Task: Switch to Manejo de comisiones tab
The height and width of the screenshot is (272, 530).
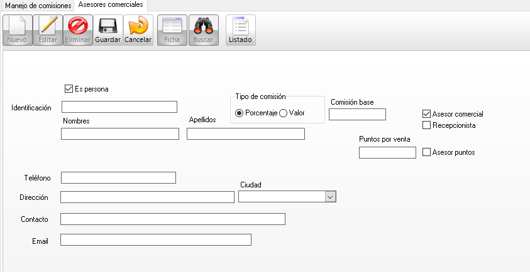Action: tap(38, 5)
